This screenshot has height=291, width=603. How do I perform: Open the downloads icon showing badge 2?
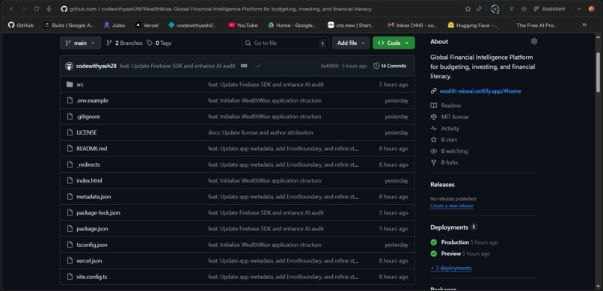pyautogui.click(x=495, y=9)
